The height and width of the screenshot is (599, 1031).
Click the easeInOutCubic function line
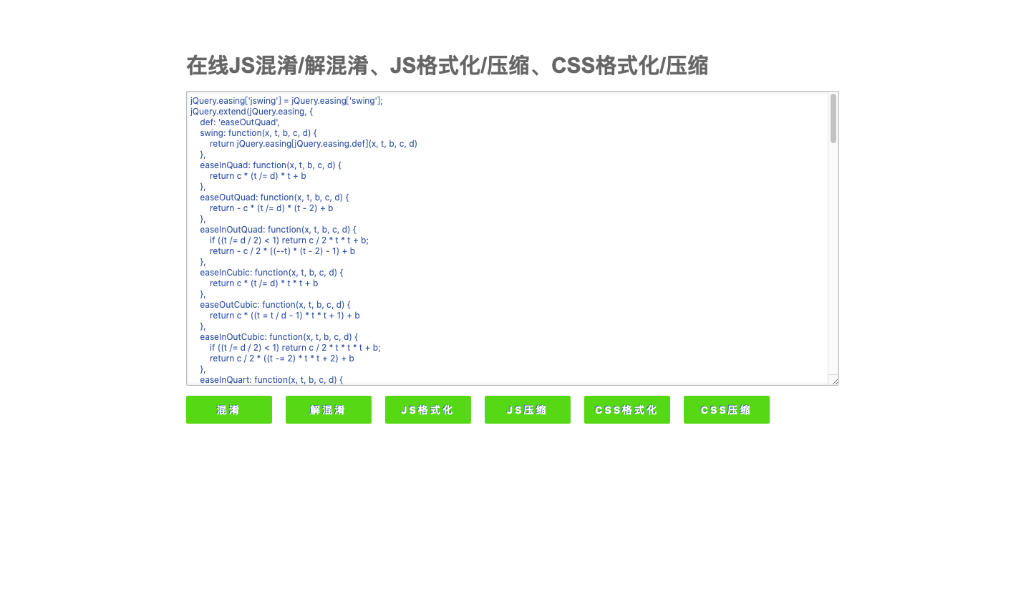pyautogui.click(x=279, y=337)
